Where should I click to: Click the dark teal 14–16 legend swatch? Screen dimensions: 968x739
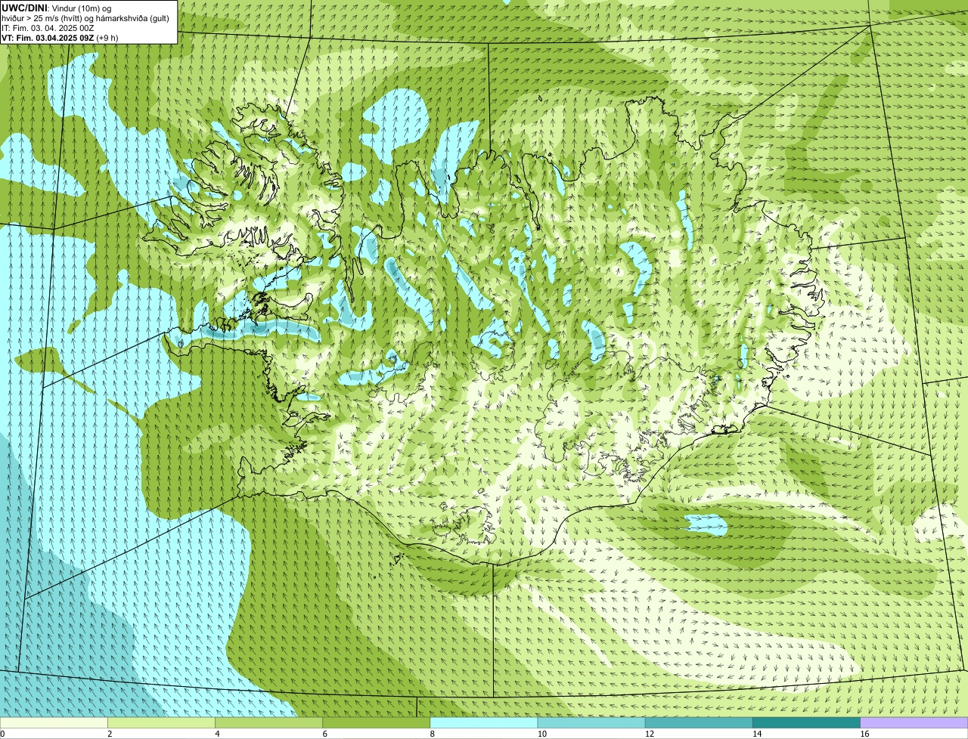806,723
